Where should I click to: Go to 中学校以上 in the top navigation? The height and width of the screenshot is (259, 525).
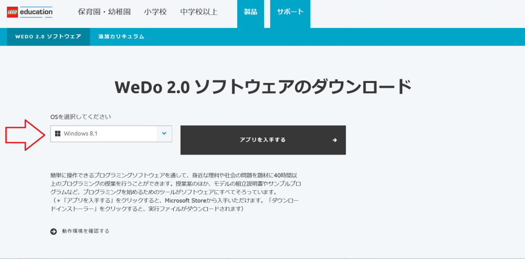coord(198,12)
